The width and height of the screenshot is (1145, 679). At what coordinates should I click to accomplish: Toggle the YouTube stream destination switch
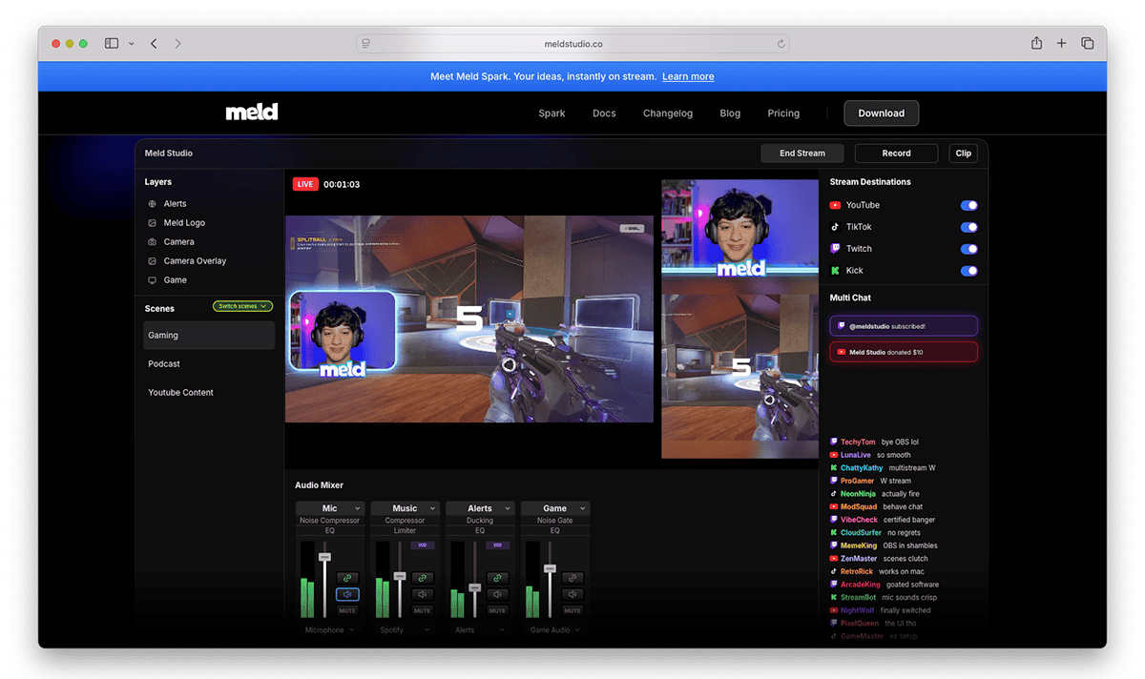[968, 205]
